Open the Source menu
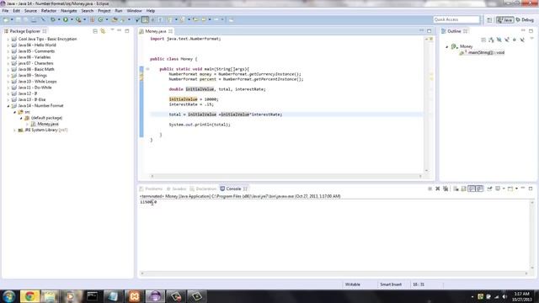Viewport: 539px width, 303px height. click(x=30, y=11)
